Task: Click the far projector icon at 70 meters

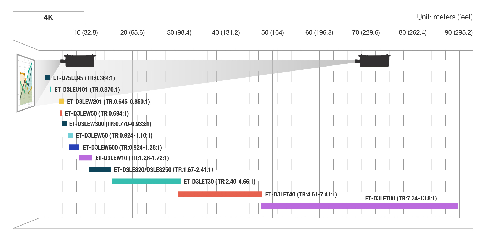Action: (373, 61)
